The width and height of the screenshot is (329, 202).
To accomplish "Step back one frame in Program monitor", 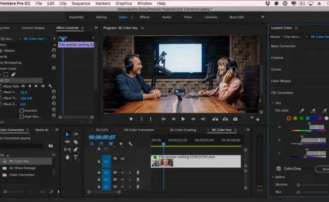I will point(173,119).
